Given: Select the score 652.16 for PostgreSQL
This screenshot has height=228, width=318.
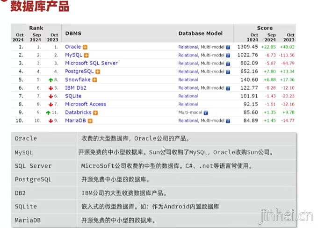Looking at the screenshot, I should click(x=249, y=71).
